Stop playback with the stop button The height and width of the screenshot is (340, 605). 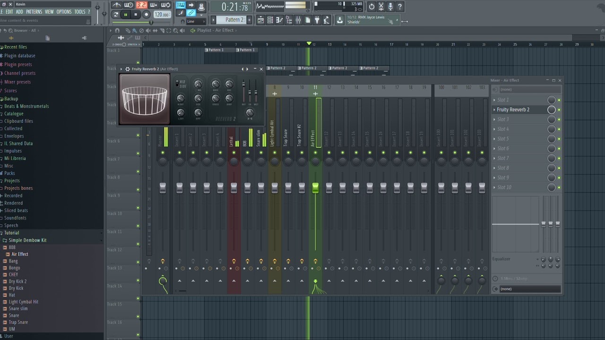click(135, 15)
